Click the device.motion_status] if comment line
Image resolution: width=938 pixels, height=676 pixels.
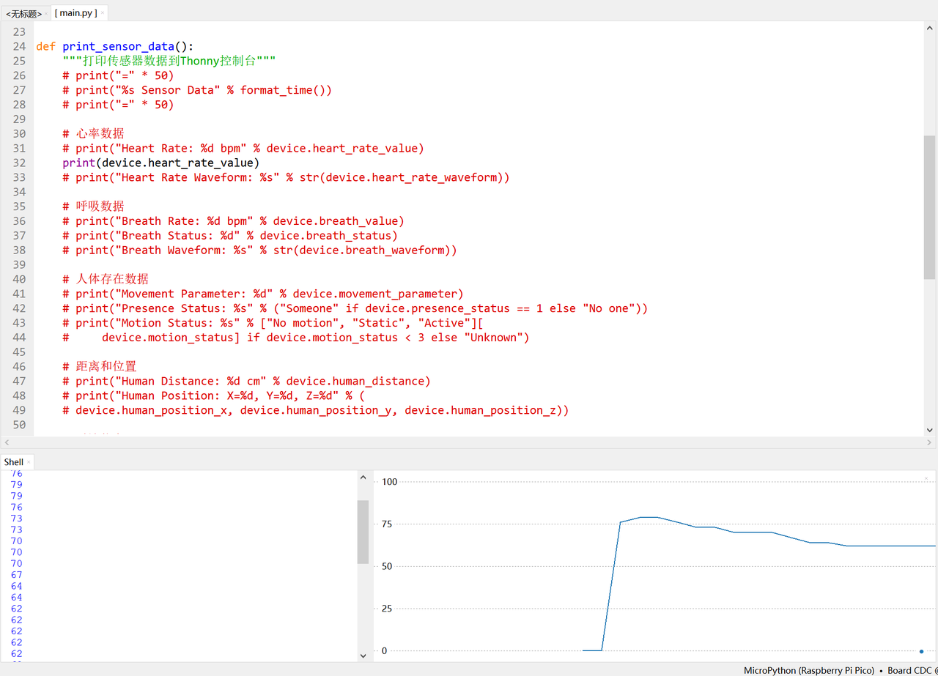pyautogui.click(x=296, y=338)
